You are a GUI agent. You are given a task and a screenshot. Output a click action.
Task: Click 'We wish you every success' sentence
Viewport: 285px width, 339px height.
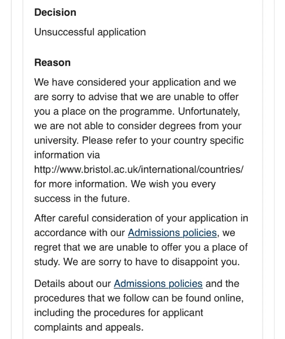coord(125,191)
